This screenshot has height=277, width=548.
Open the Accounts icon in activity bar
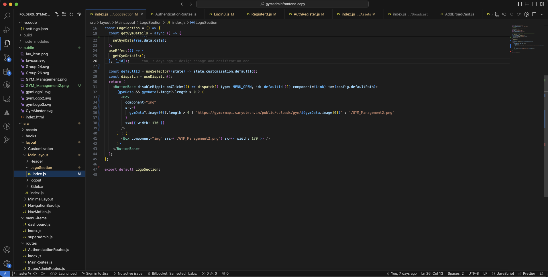pos(7,250)
